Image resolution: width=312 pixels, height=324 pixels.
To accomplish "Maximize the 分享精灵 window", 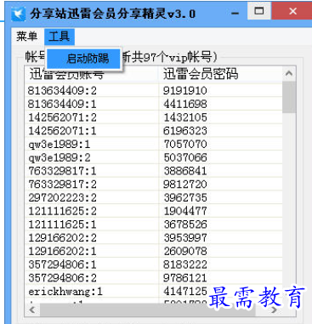I will coord(259,11).
